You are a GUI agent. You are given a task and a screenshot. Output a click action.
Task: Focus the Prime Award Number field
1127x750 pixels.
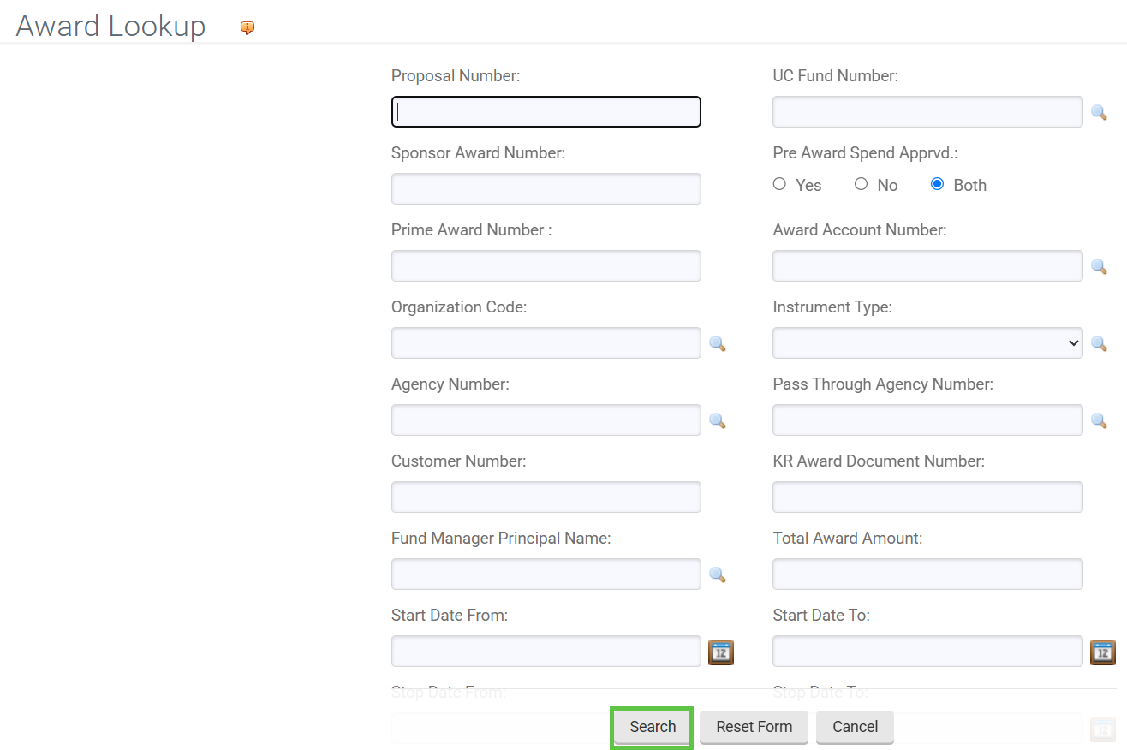pyautogui.click(x=546, y=265)
